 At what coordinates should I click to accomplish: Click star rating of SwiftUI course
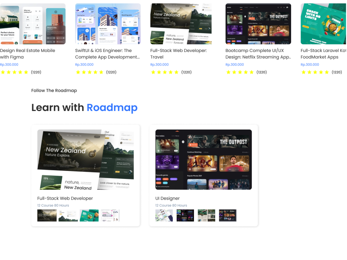coord(90,72)
